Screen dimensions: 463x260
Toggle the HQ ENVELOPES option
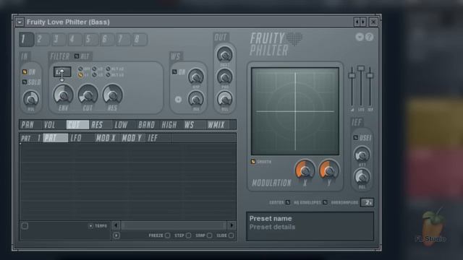(325, 202)
